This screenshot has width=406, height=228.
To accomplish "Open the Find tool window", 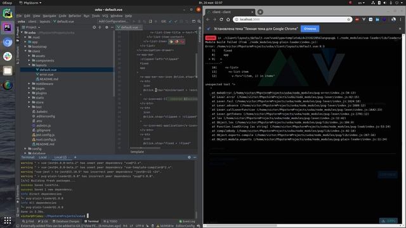I will pos(28,221).
